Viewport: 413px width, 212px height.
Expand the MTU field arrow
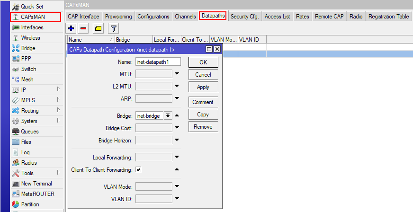(x=177, y=74)
